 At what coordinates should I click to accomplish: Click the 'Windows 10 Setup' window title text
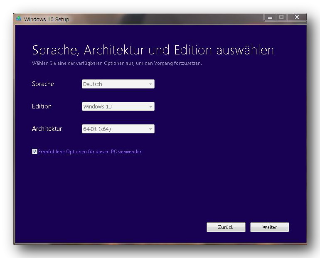coord(47,20)
